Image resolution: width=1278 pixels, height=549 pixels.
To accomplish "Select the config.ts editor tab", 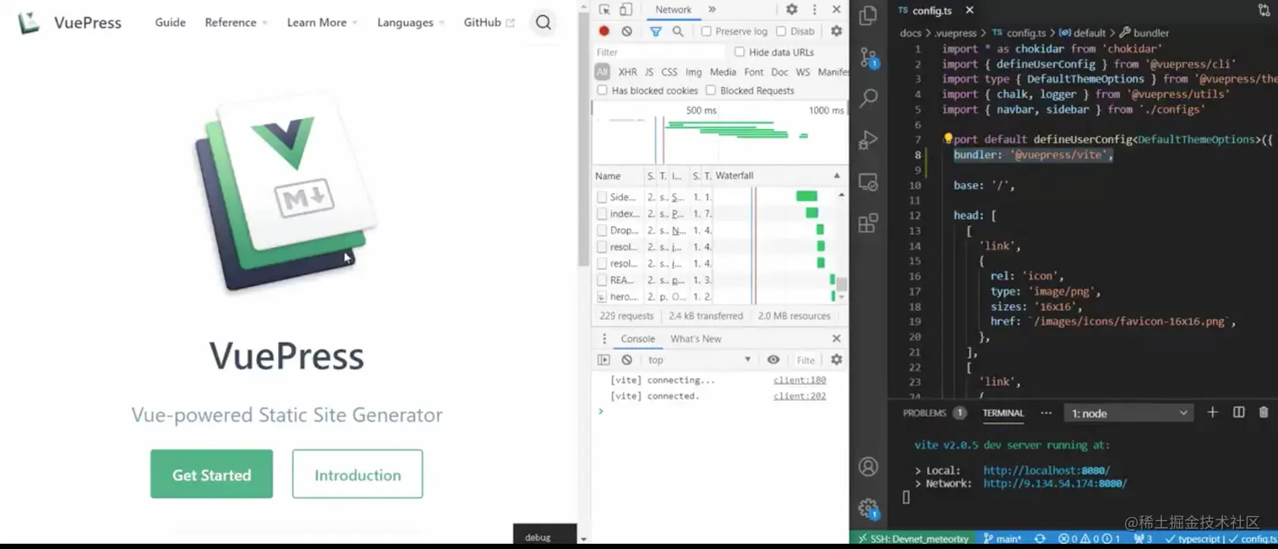I will click(935, 10).
